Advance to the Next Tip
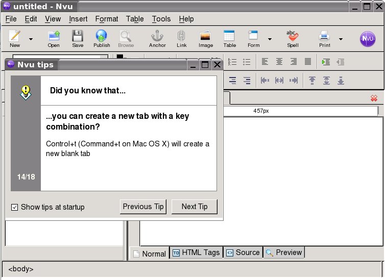This screenshot has width=385, height=280. [195, 207]
